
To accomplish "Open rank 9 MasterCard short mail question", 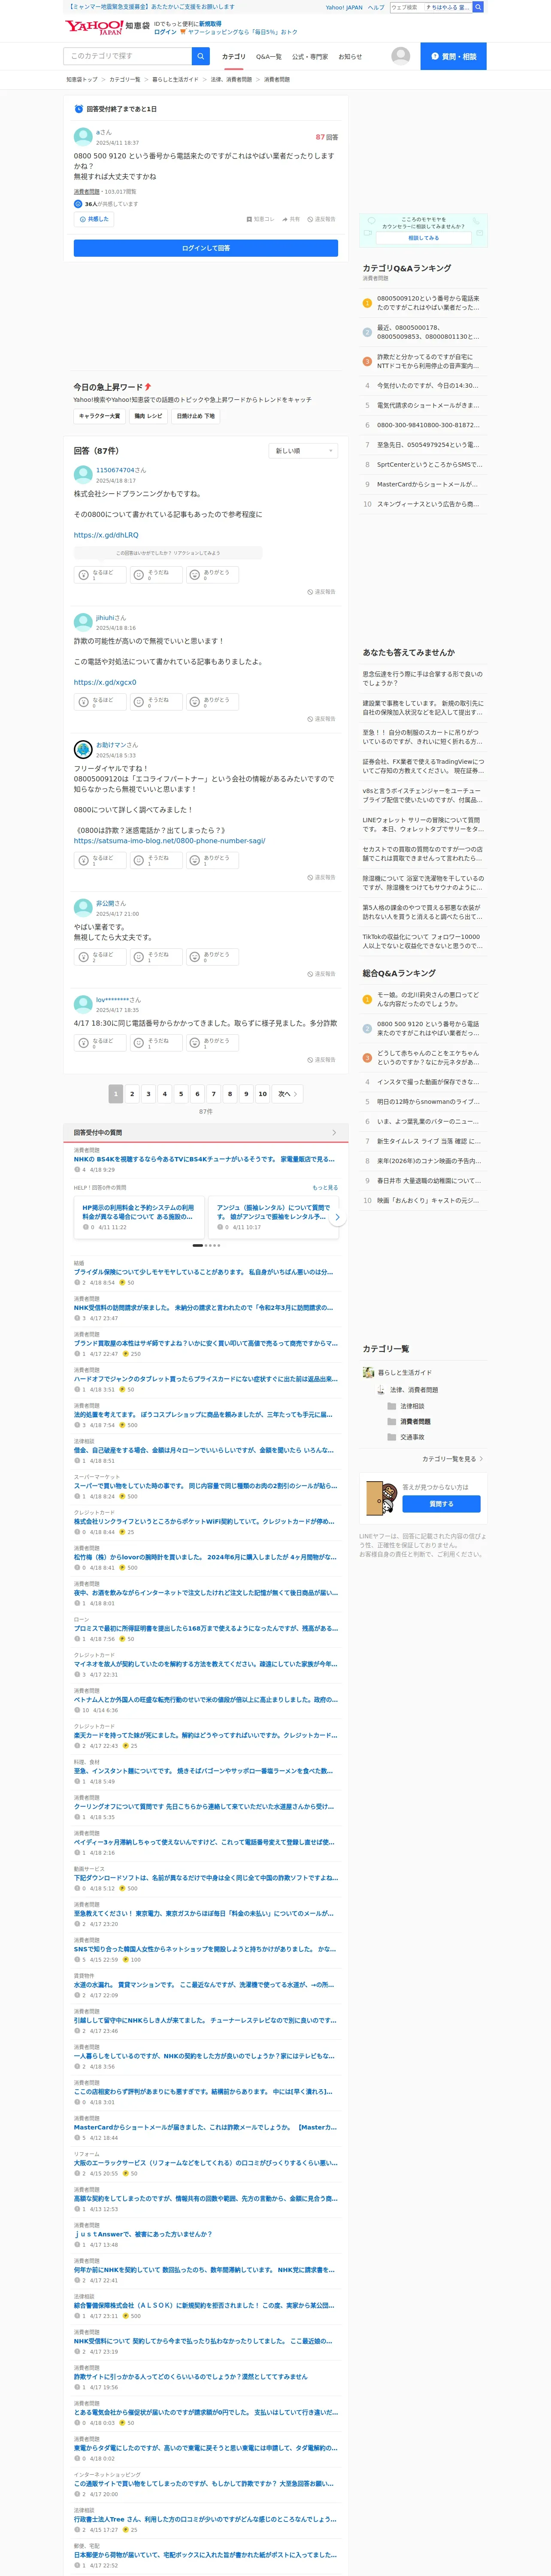I will coord(428,484).
